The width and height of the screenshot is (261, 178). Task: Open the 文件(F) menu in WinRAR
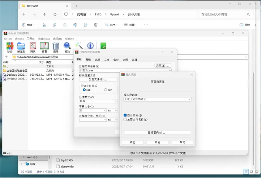pyautogui.click(x=8, y=39)
